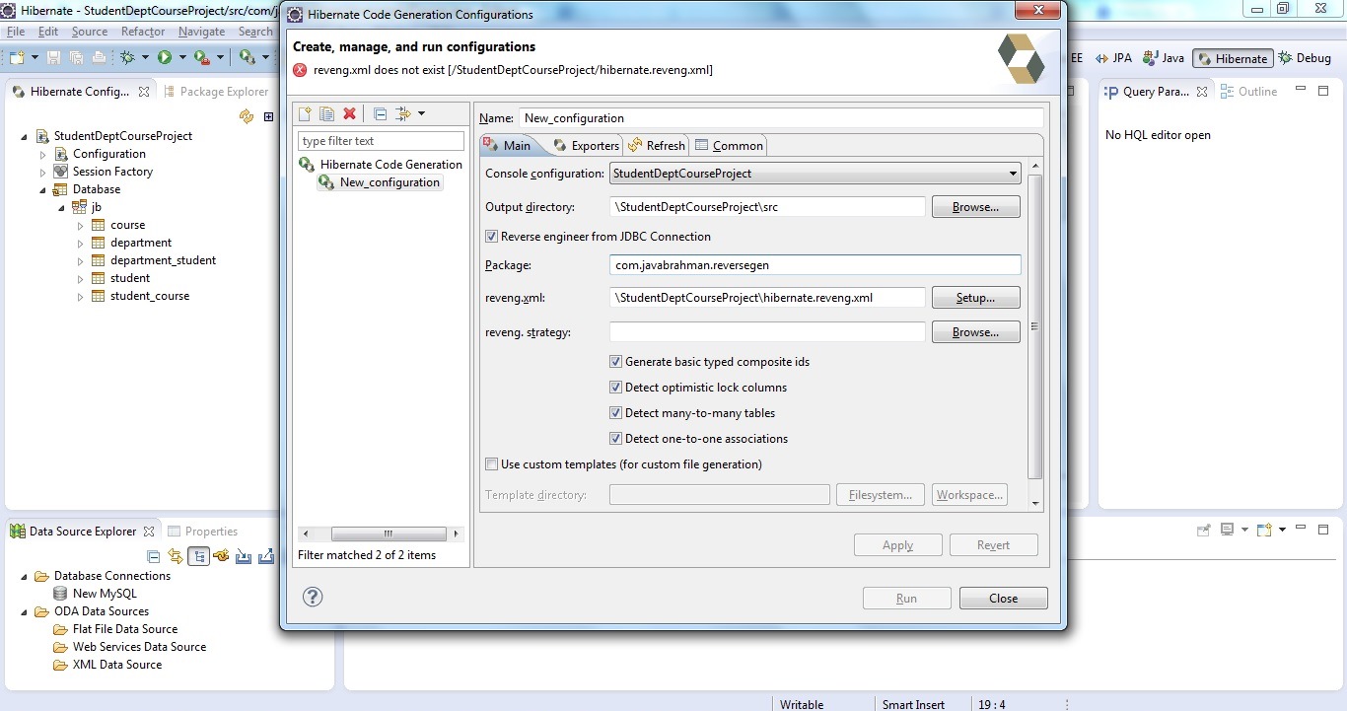Switch to the JPA perspective
This screenshot has width=1347, height=711.
1113,58
